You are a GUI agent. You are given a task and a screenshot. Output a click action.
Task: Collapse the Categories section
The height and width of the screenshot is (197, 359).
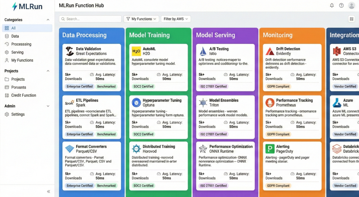48,20
